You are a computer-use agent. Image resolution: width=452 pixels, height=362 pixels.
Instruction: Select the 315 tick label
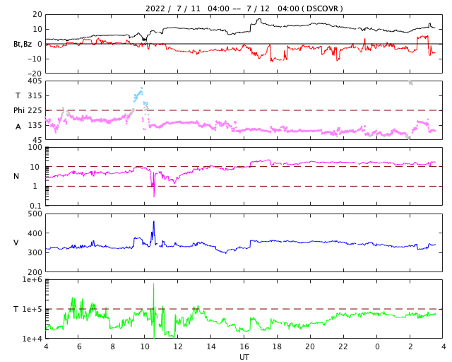pos(35,95)
